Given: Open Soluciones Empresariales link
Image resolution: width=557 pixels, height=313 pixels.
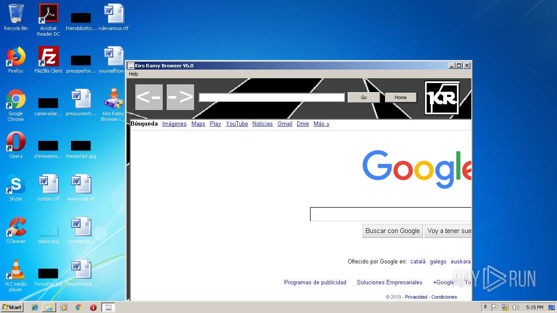Looking at the screenshot, I should coord(389,283).
